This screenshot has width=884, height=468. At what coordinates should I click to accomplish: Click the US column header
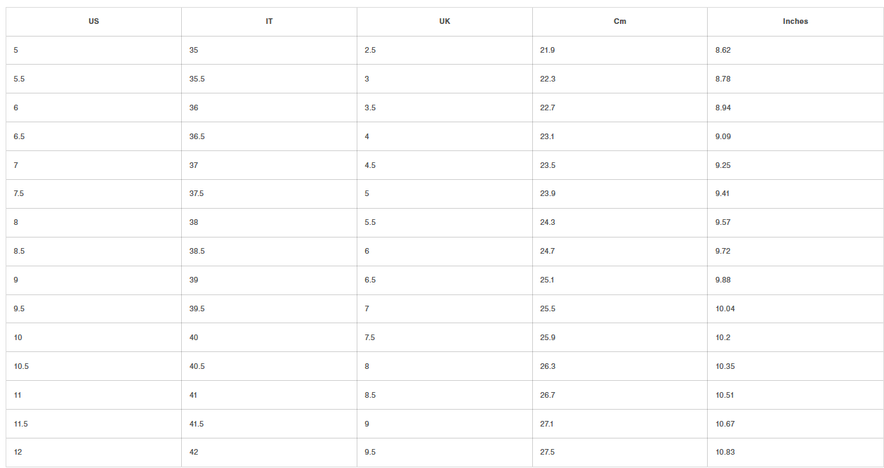click(93, 22)
